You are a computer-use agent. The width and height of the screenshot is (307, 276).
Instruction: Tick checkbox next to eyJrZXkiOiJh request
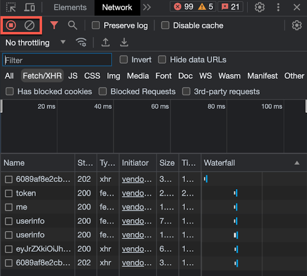9,249
